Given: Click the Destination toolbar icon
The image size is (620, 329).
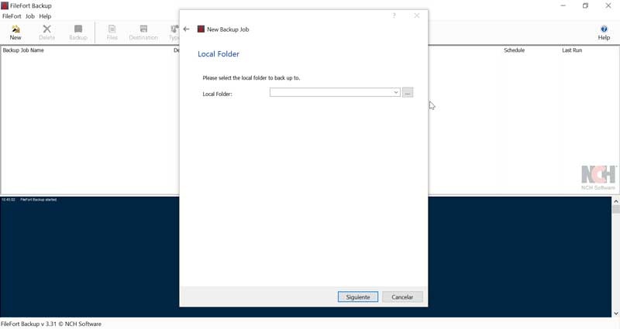Looking at the screenshot, I should click(143, 33).
